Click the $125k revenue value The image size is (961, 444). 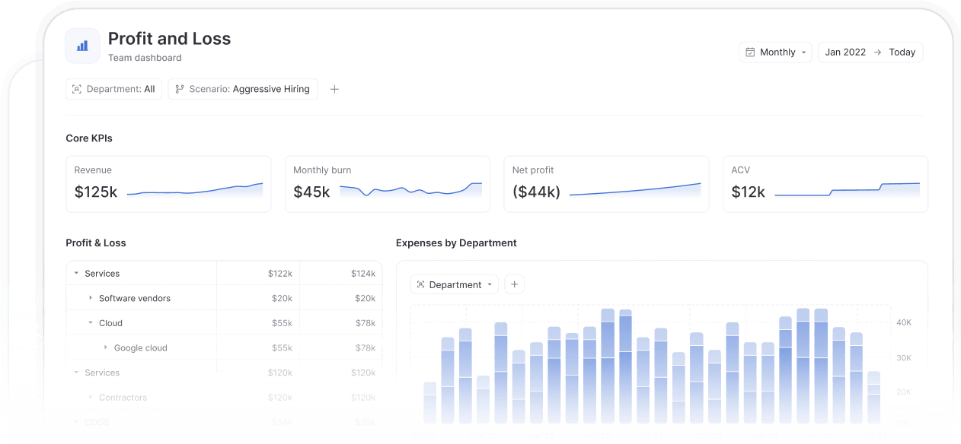(96, 192)
